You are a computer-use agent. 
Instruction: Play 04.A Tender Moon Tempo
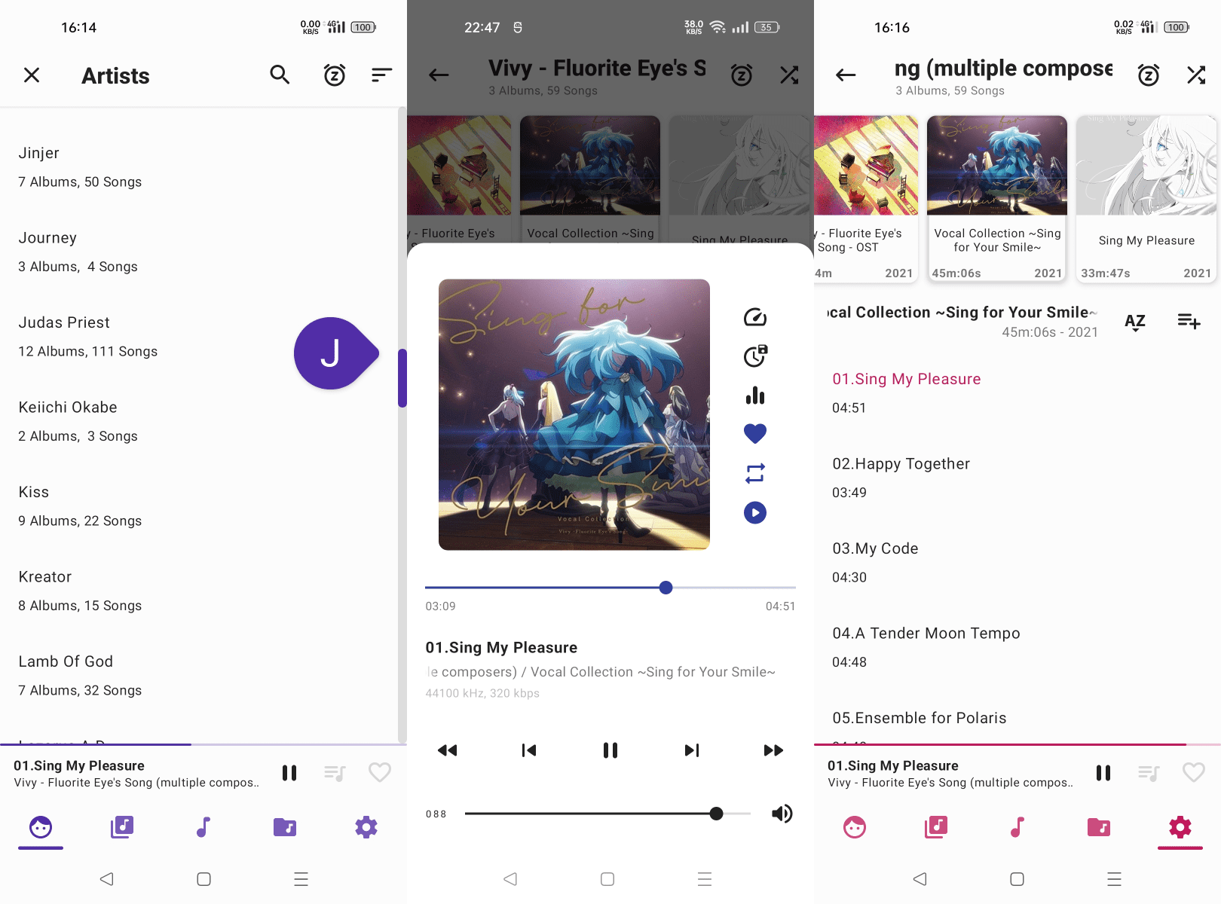pyautogui.click(x=1017, y=647)
